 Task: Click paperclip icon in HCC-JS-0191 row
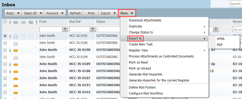coord(10,36)
